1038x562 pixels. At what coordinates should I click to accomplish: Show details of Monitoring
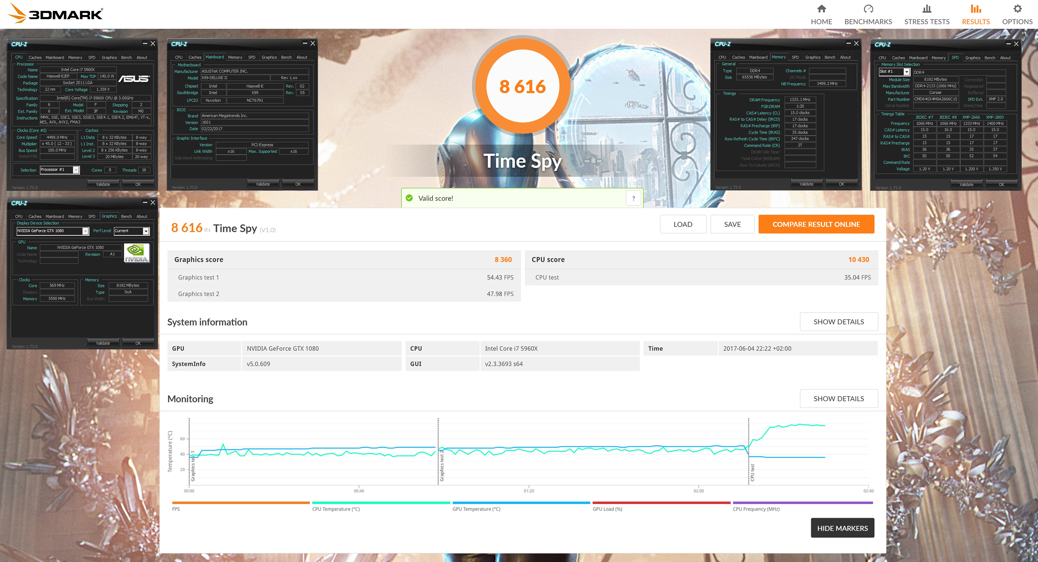click(839, 399)
